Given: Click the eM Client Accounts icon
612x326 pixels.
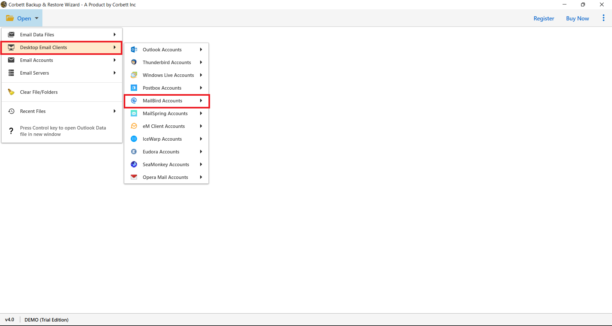Looking at the screenshot, I should [134, 126].
